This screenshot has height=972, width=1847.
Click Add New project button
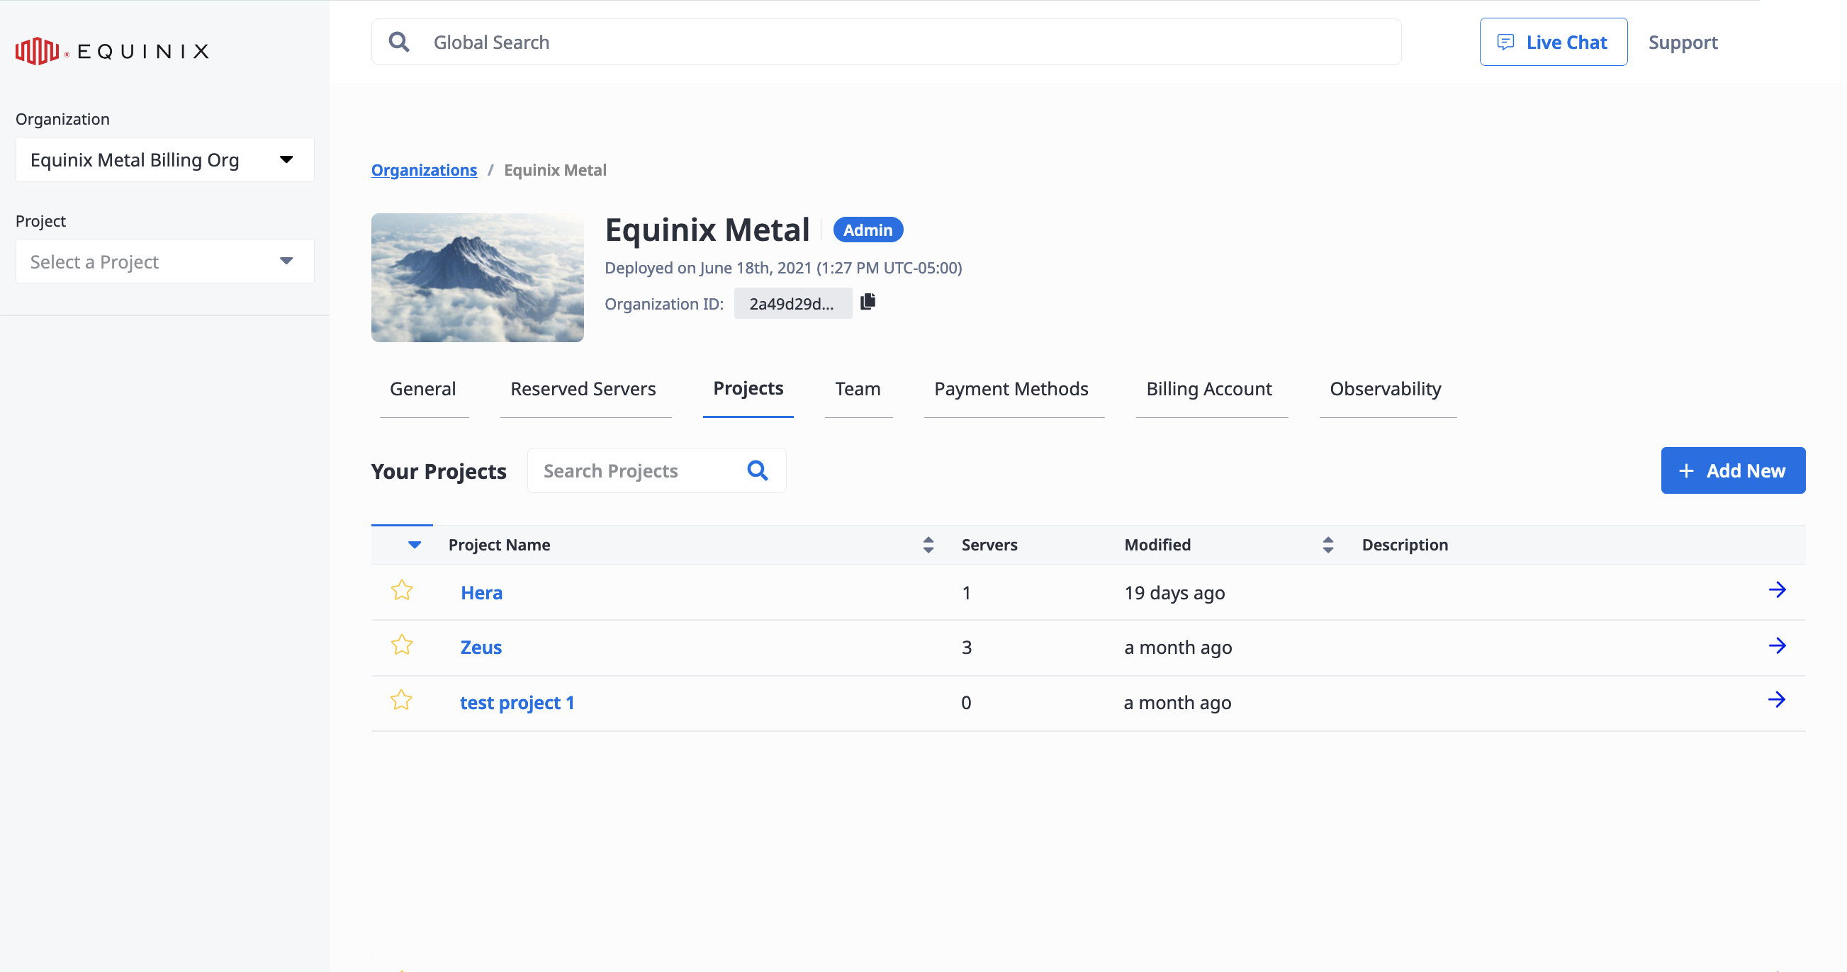click(x=1733, y=470)
